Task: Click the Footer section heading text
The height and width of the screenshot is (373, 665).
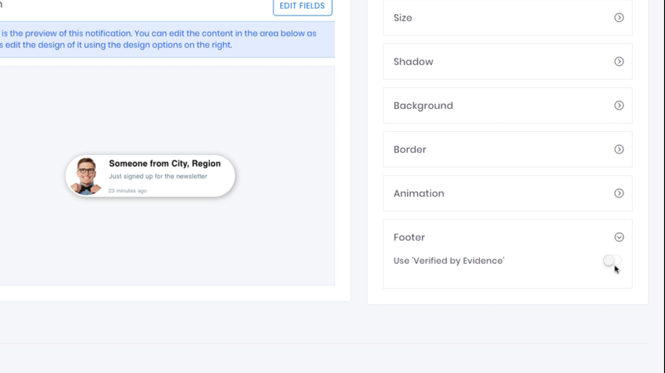Action: (x=409, y=237)
